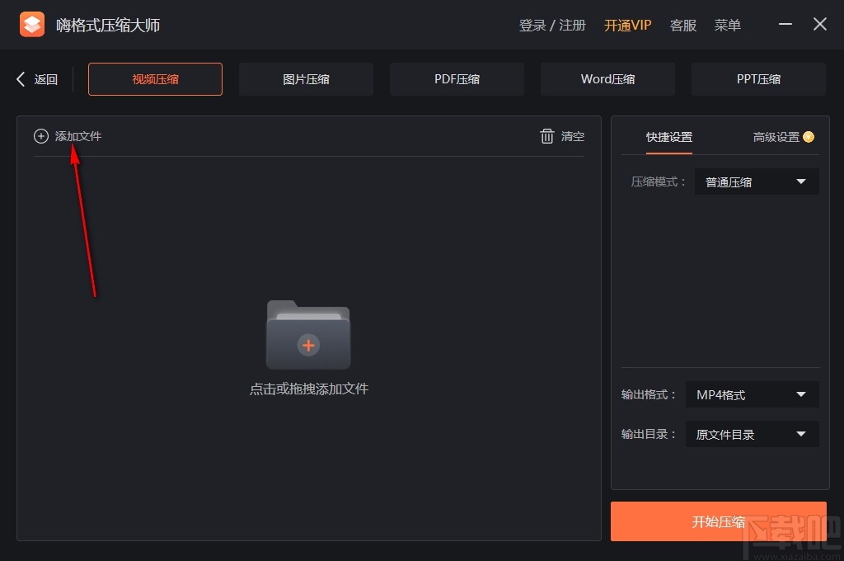The image size is (844, 561).
Task: Click the folder icon in the drop area
Action: [x=308, y=334]
